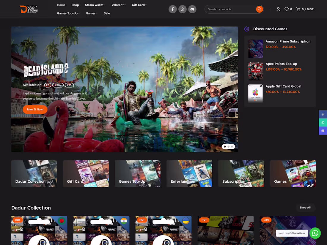327x245 pixels.
Task: Select second slide dot on banner
Action: click(x=228, y=146)
